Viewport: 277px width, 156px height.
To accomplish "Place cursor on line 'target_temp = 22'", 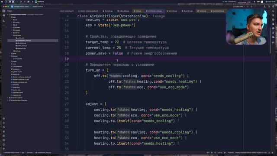I will tap(102, 42).
